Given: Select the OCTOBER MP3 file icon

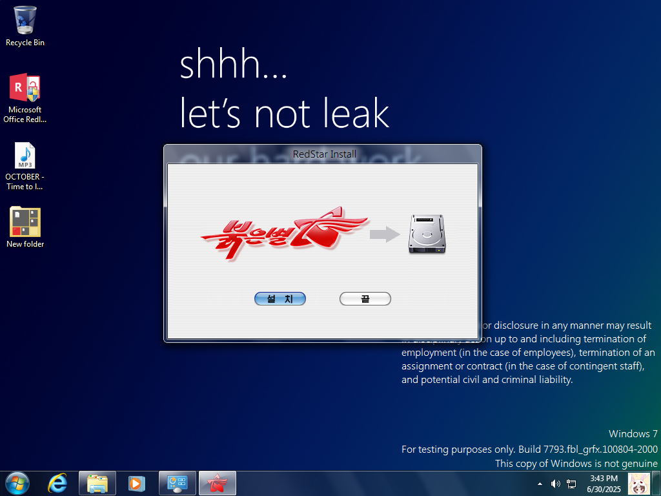Looking at the screenshot, I should (x=25, y=166).
